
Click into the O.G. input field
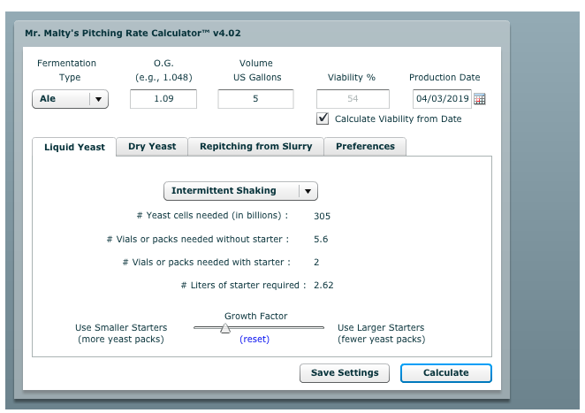[163, 99]
